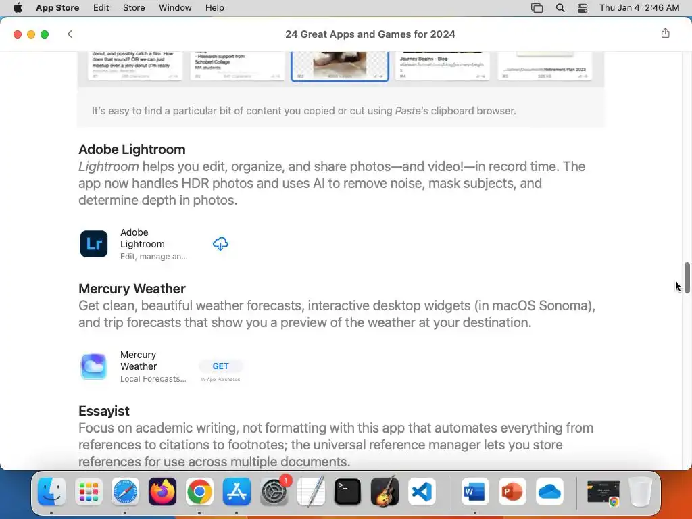This screenshot has width=692, height=519.
Task: Open Control Center in menu bar
Action: 583,8
